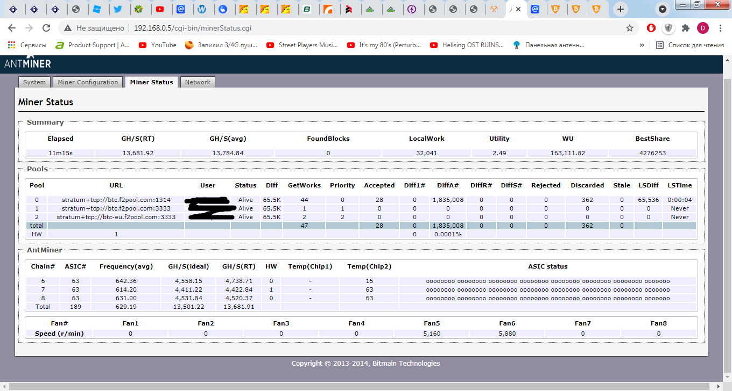Click the GH/S(avg) value 13,784.84
The height and width of the screenshot is (391, 732).
click(x=228, y=153)
